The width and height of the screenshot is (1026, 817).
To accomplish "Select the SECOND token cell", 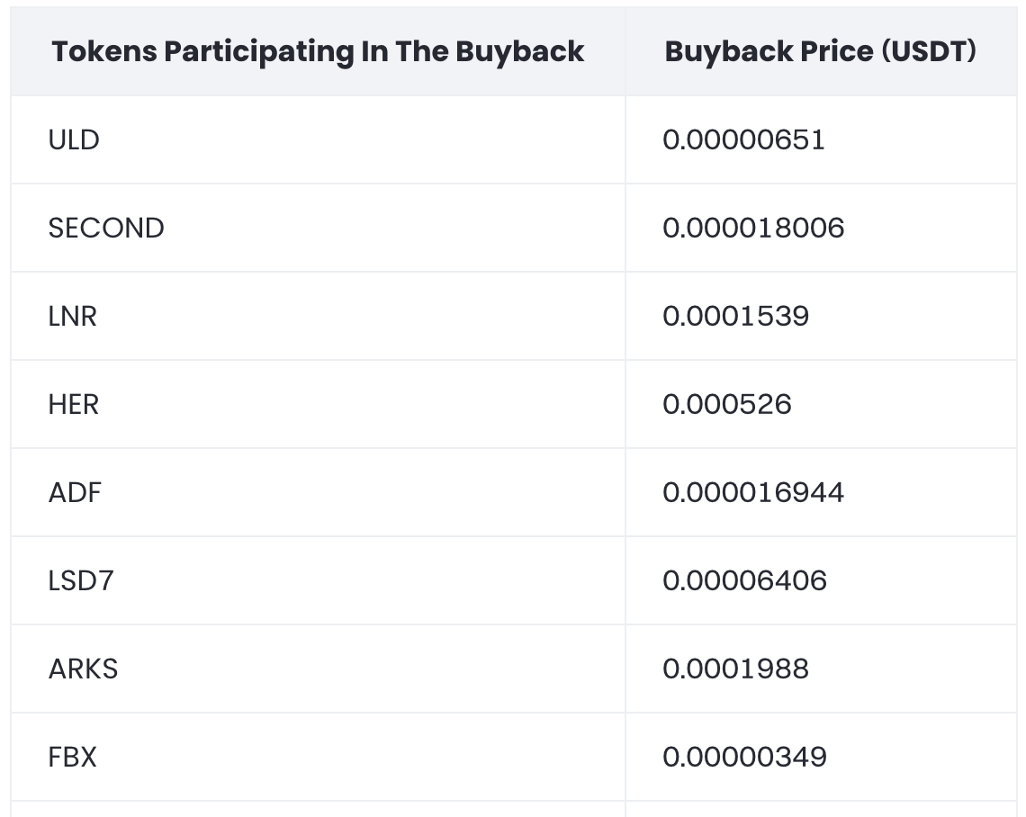I will (106, 229).
